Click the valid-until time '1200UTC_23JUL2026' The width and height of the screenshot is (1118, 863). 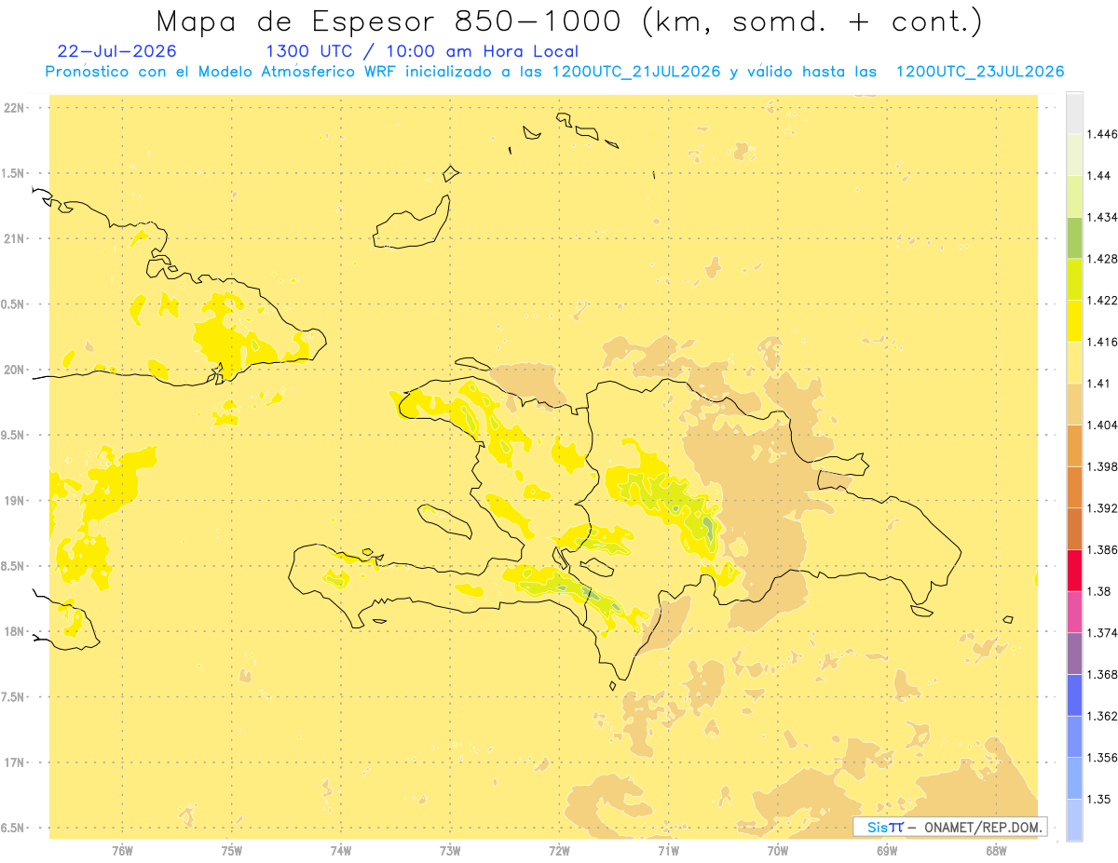[x=980, y=72]
